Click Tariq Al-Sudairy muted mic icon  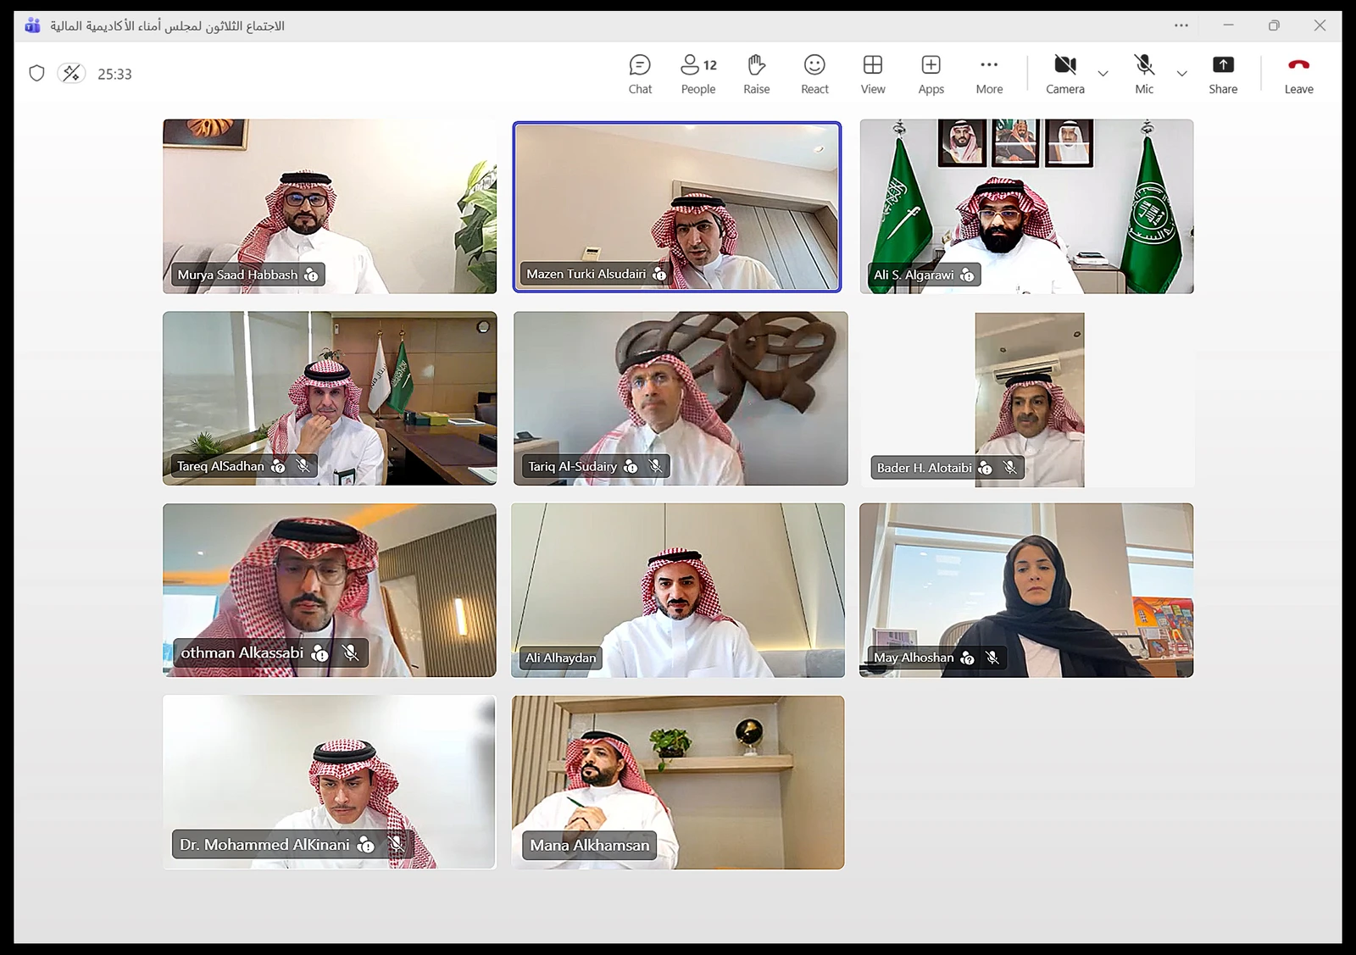(655, 466)
